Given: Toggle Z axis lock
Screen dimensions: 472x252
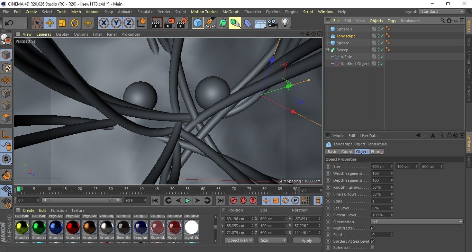Looking at the screenshot, I should pyautogui.click(x=129, y=23).
